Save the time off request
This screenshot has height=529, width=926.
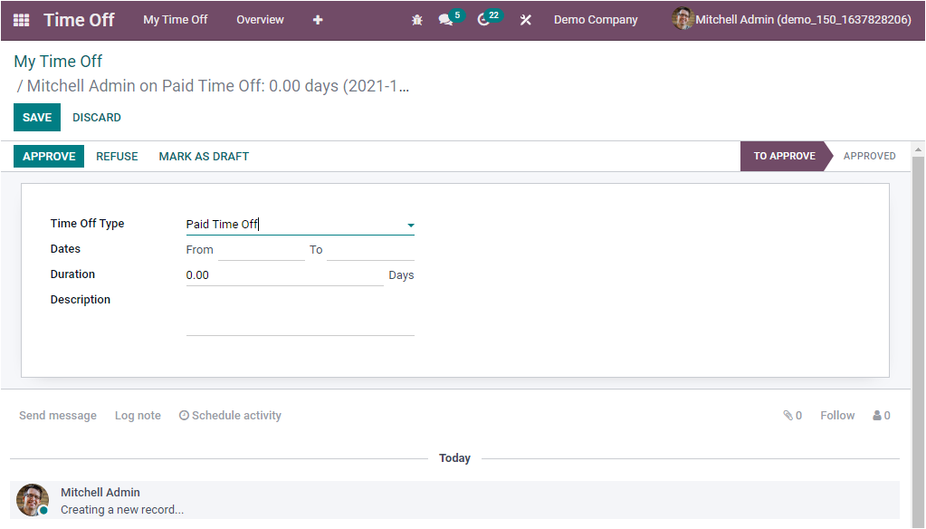pyautogui.click(x=36, y=117)
